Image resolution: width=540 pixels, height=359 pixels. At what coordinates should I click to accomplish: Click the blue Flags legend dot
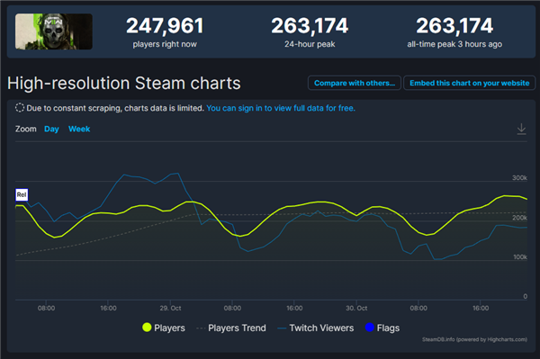(x=370, y=328)
